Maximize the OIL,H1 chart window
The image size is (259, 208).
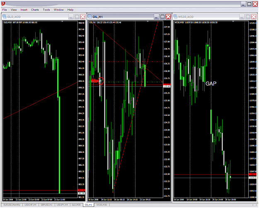click(x=162, y=17)
